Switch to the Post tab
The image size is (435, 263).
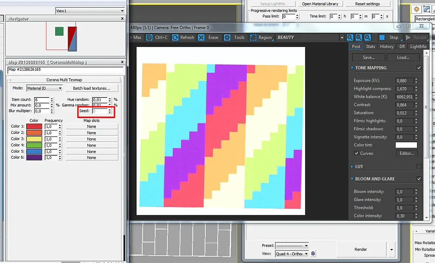click(356, 46)
